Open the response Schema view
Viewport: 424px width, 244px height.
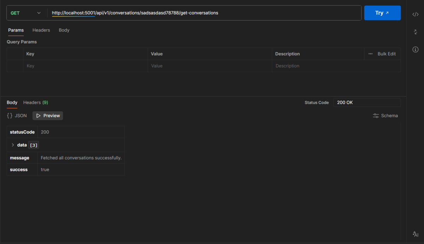click(385, 116)
